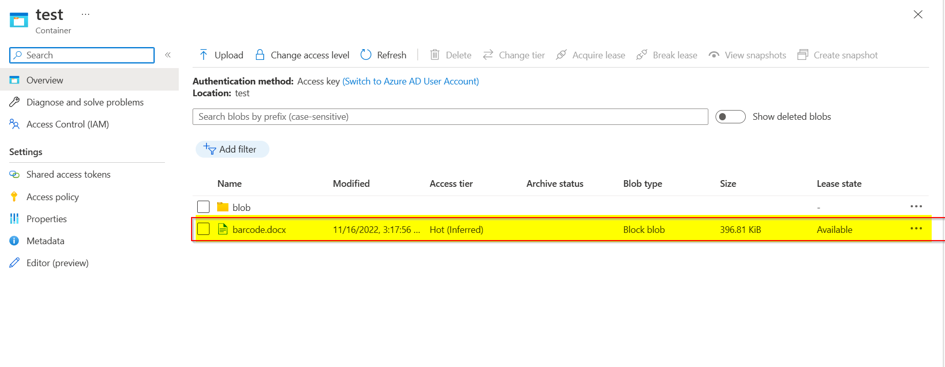Click the left sidebar Search field
The width and height of the screenshot is (945, 367).
82,55
